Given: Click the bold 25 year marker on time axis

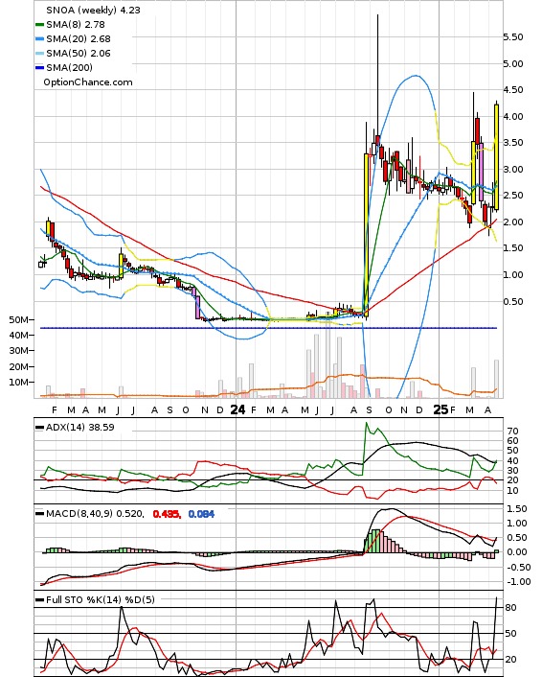Looking at the screenshot, I should click(x=440, y=409).
